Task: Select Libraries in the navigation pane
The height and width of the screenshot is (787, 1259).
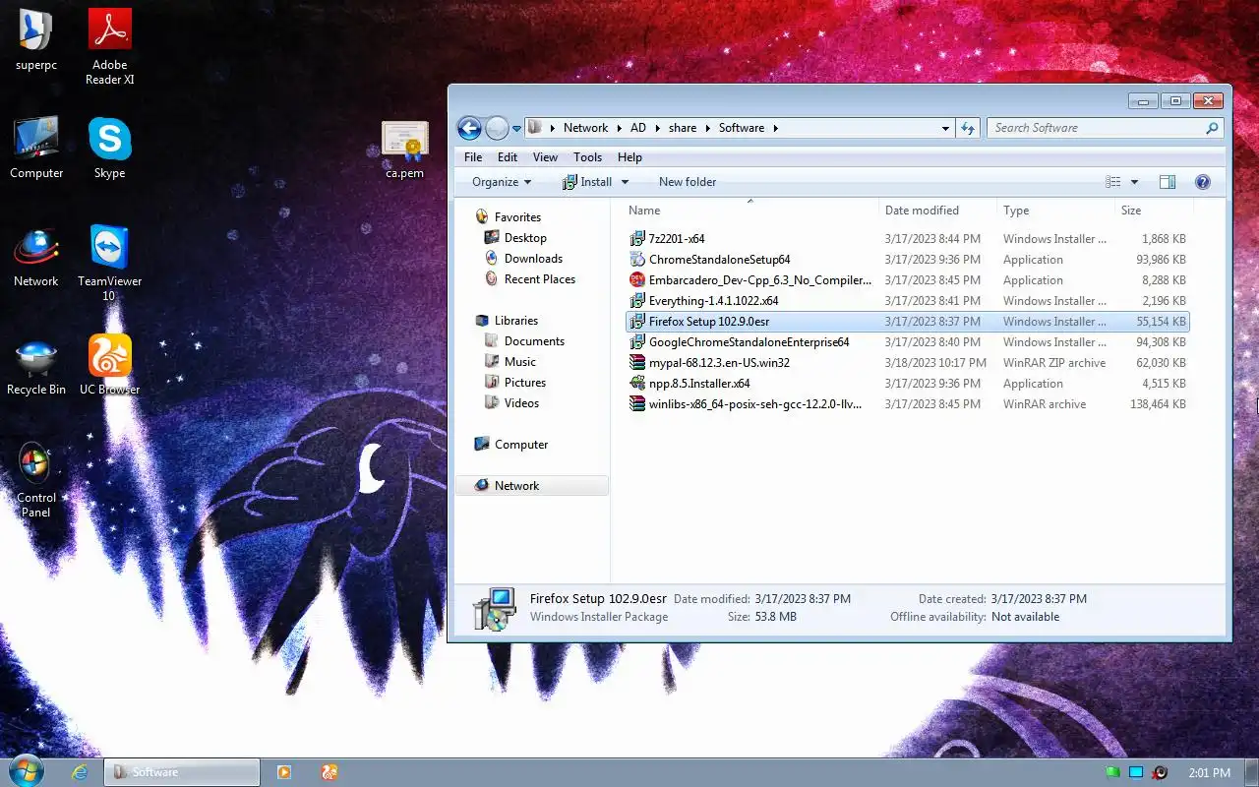Action: click(516, 321)
